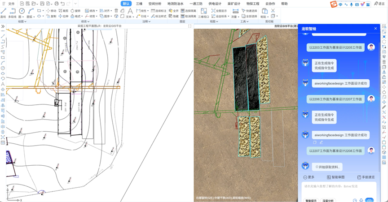Click the 深度分析 button in chat

click(328, 200)
